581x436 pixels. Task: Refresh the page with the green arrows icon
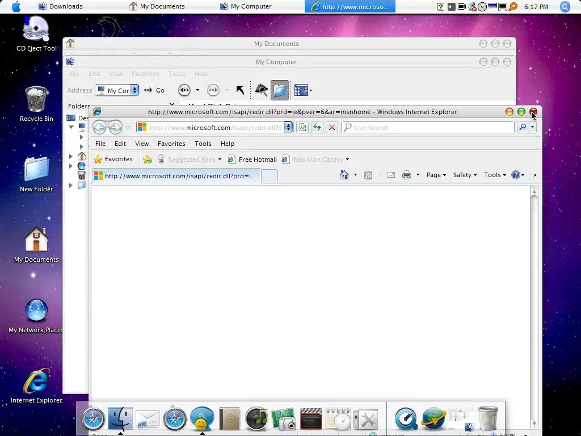click(x=317, y=128)
